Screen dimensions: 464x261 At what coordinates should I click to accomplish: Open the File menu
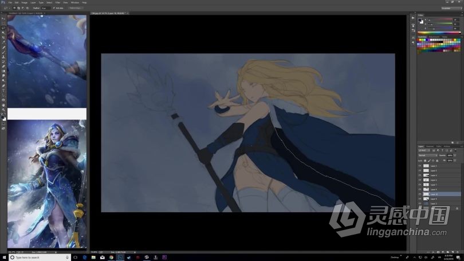(10, 2)
